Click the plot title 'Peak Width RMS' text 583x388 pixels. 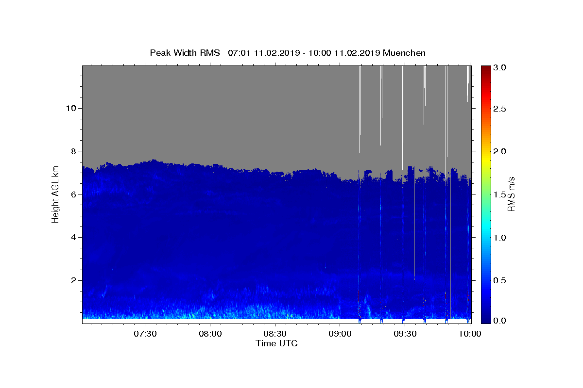click(x=185, y=53)
